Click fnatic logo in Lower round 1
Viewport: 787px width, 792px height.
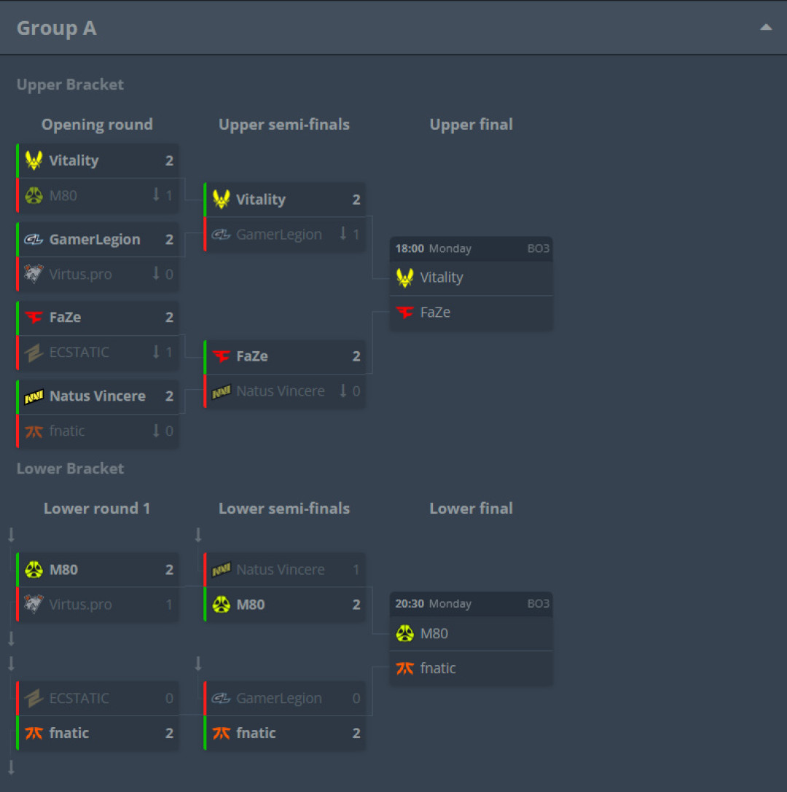pos(34,733)
